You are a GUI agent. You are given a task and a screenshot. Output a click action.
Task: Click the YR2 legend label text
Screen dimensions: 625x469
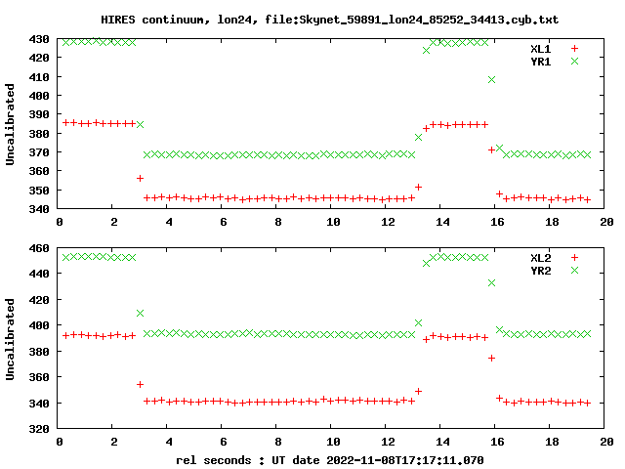[540, 271]
